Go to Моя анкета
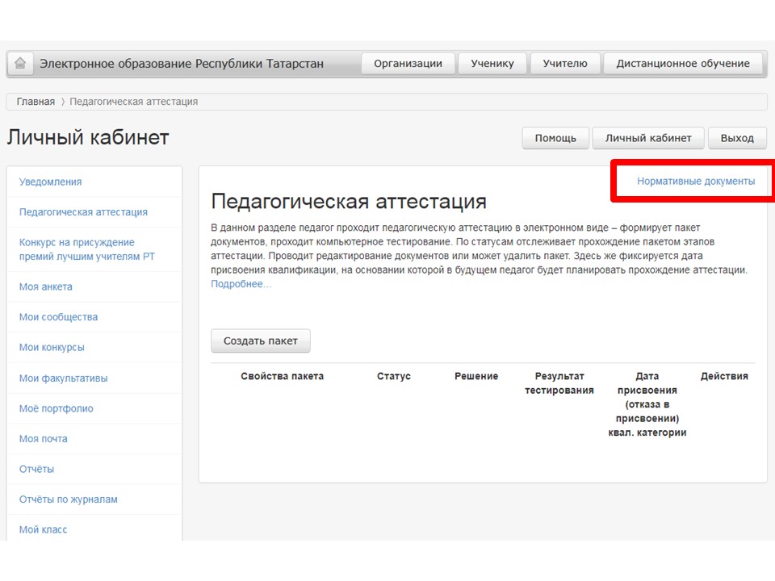Viewport: 775px width, 581px height. 45,287
